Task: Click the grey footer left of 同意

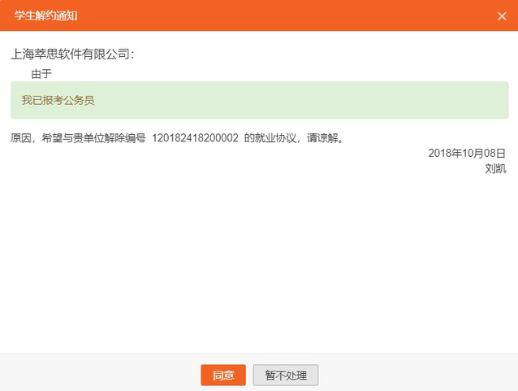Action: (97, 374)
